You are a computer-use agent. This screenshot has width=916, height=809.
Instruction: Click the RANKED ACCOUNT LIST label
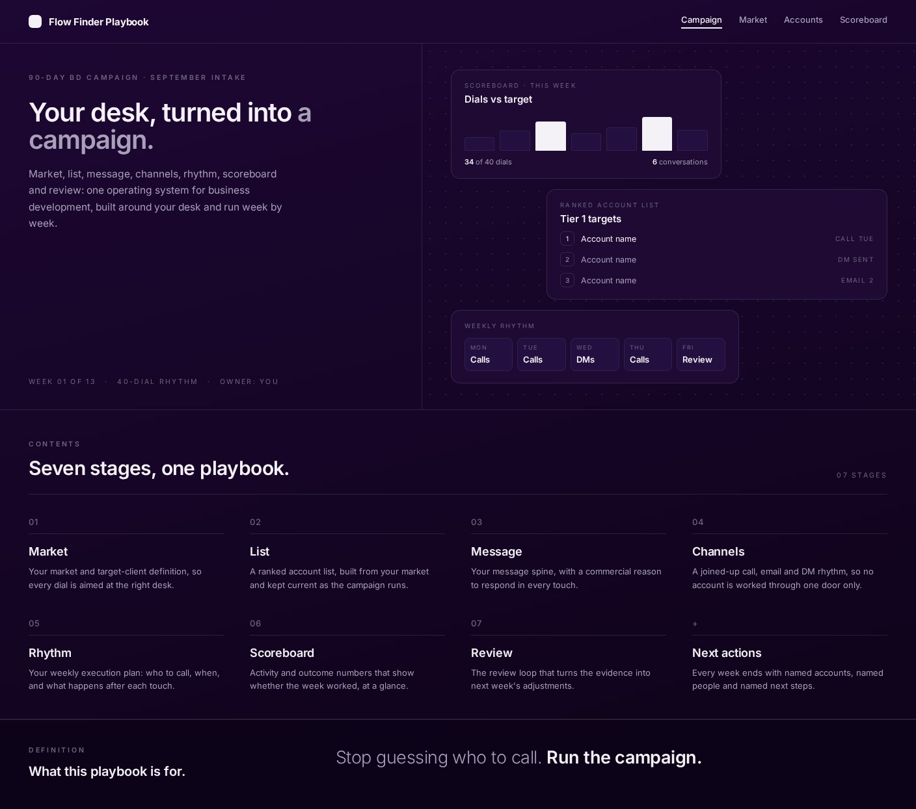click(610, 205)
